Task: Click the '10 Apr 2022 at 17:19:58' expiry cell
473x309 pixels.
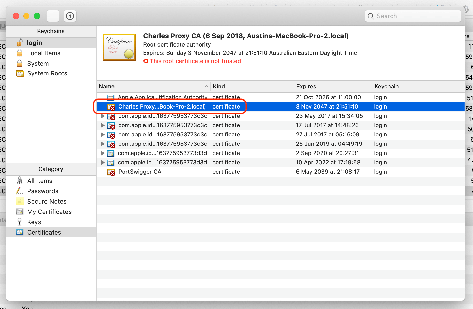Action: click(328, 163)
